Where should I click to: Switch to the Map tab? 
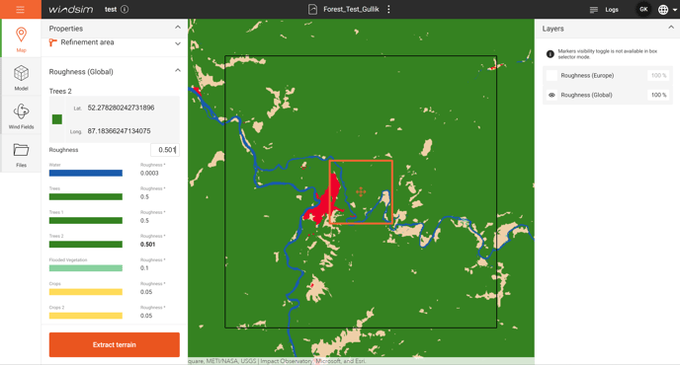pos(21,38)
